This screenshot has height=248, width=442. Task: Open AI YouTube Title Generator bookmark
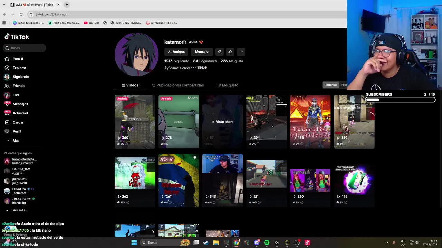pyautogui.click(x=161, y=23)
